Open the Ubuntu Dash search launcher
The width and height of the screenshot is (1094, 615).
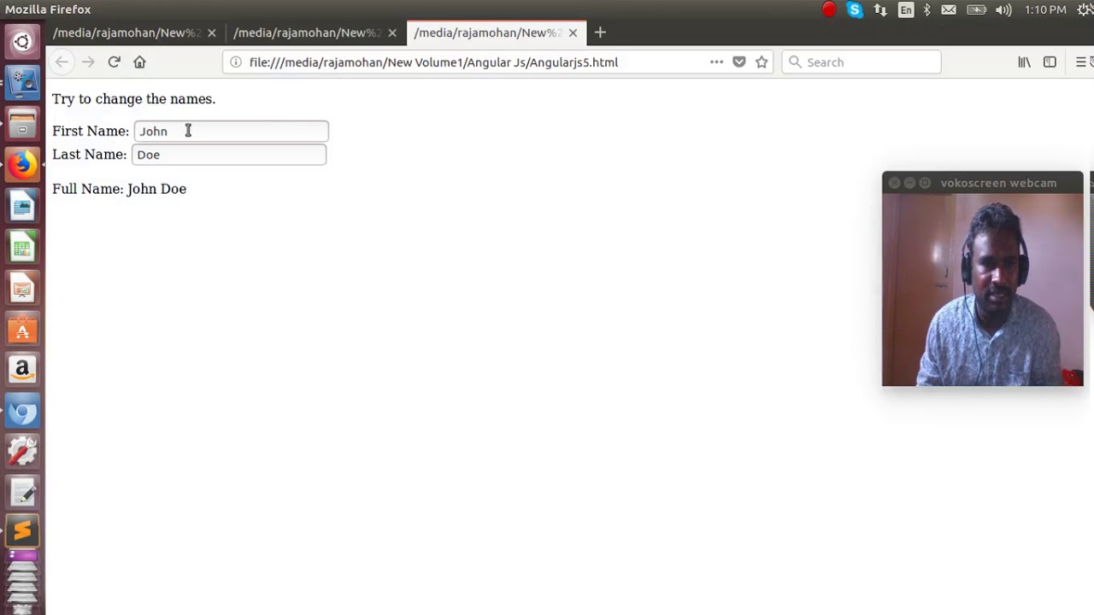[x=22, y=42]
